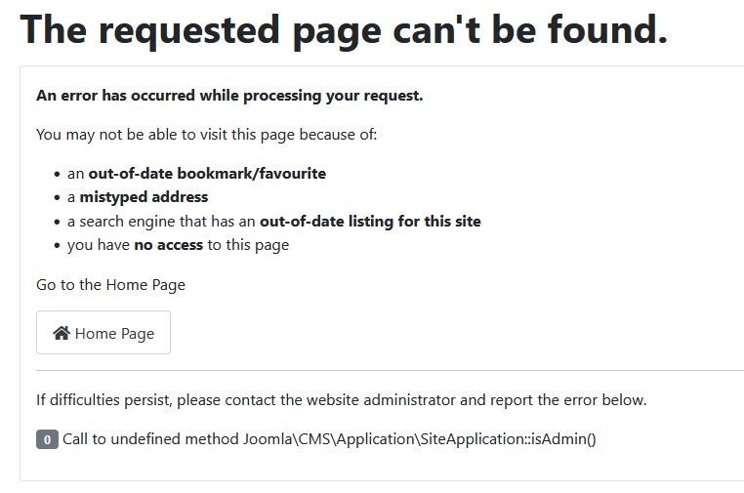Click the bullet before 'out-of-date bookmark/favourite'
The width and height of the screenshot is (744, 493).
pos(57,174)
